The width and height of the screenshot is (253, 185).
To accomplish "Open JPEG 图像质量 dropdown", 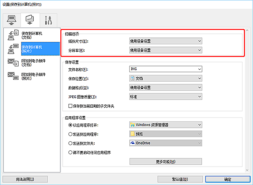I will tap(165, 97).
